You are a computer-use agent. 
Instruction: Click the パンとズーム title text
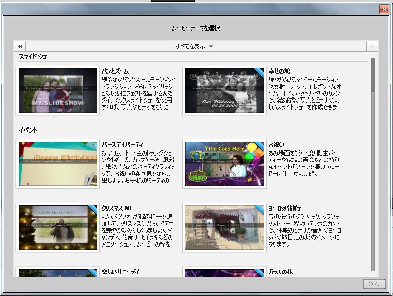[x=115, y=71]
